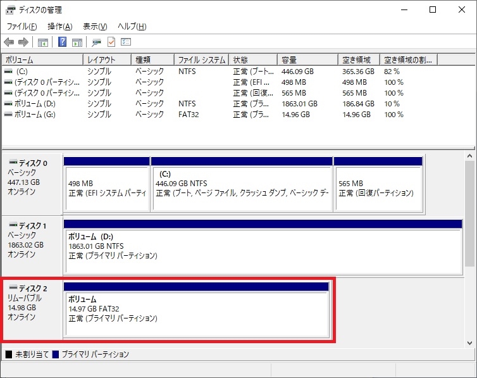This screenshot has height=378, width=477.
Task: Sort by ボリューム column header
Action: [x=42, y=60]
